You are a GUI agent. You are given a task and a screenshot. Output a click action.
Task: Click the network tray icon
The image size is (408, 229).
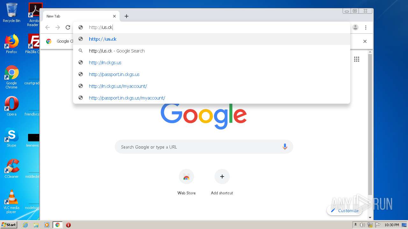(370, 225)
